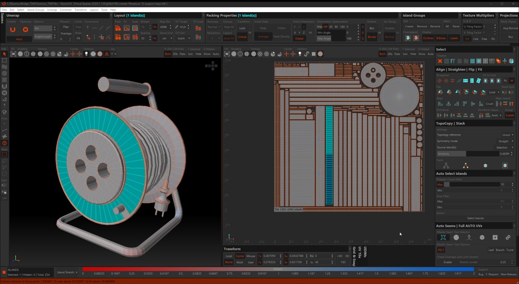Screen dimensions: 519x284
Task: Toggle the Group Enable button in Align panel
Action: tap(509, 115)
